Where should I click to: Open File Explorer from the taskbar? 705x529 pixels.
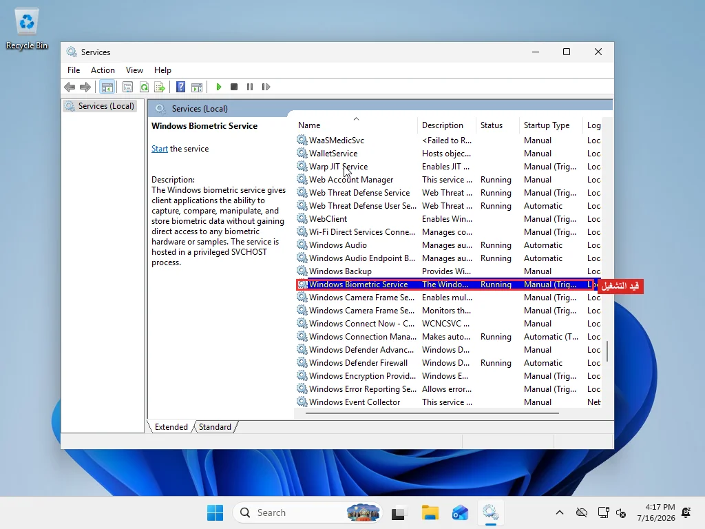click(430, 512)
